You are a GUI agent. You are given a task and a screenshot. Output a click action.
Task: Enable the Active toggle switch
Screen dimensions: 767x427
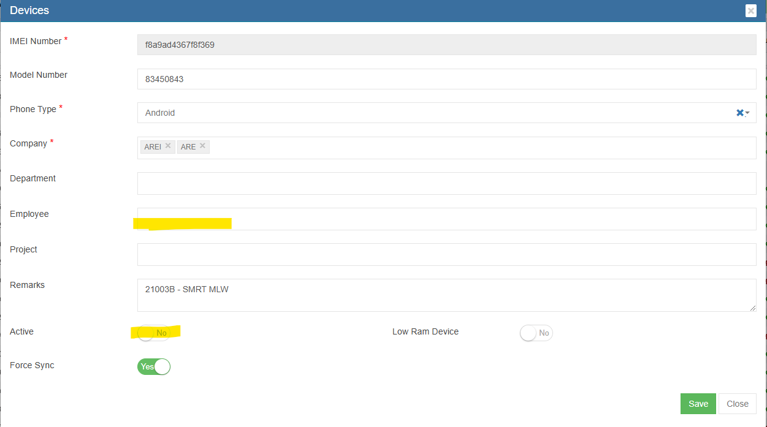click(153, 333)
